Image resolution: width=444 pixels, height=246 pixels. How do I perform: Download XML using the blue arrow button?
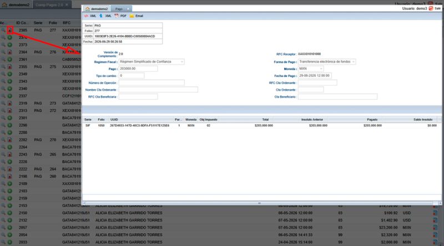click(105, 16)
